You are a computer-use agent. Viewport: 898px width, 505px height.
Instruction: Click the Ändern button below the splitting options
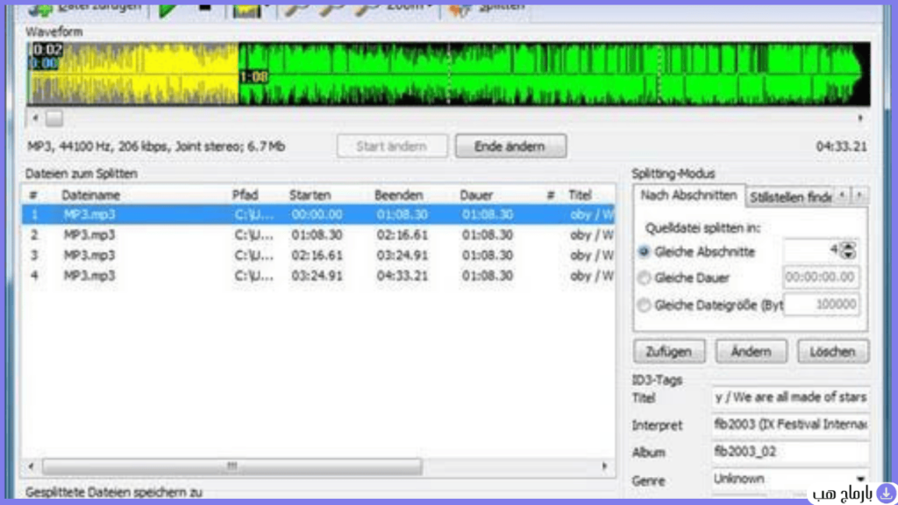tap(751, 352)
